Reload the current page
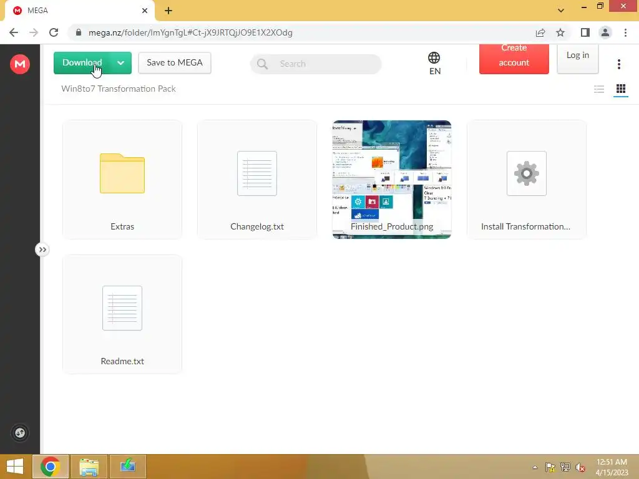 (54, 32)
